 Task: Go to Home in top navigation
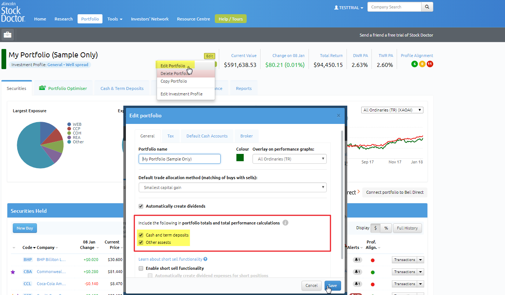click(40, 19)
